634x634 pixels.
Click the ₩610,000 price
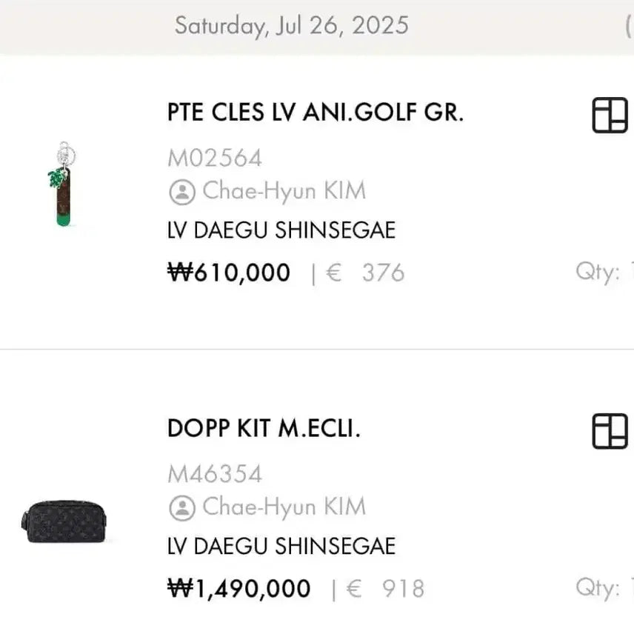pyautogui.click(x=229, y=273)
